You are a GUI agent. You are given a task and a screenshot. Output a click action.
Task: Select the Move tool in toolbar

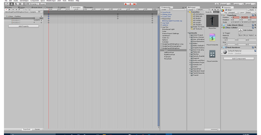pos(12,4)
